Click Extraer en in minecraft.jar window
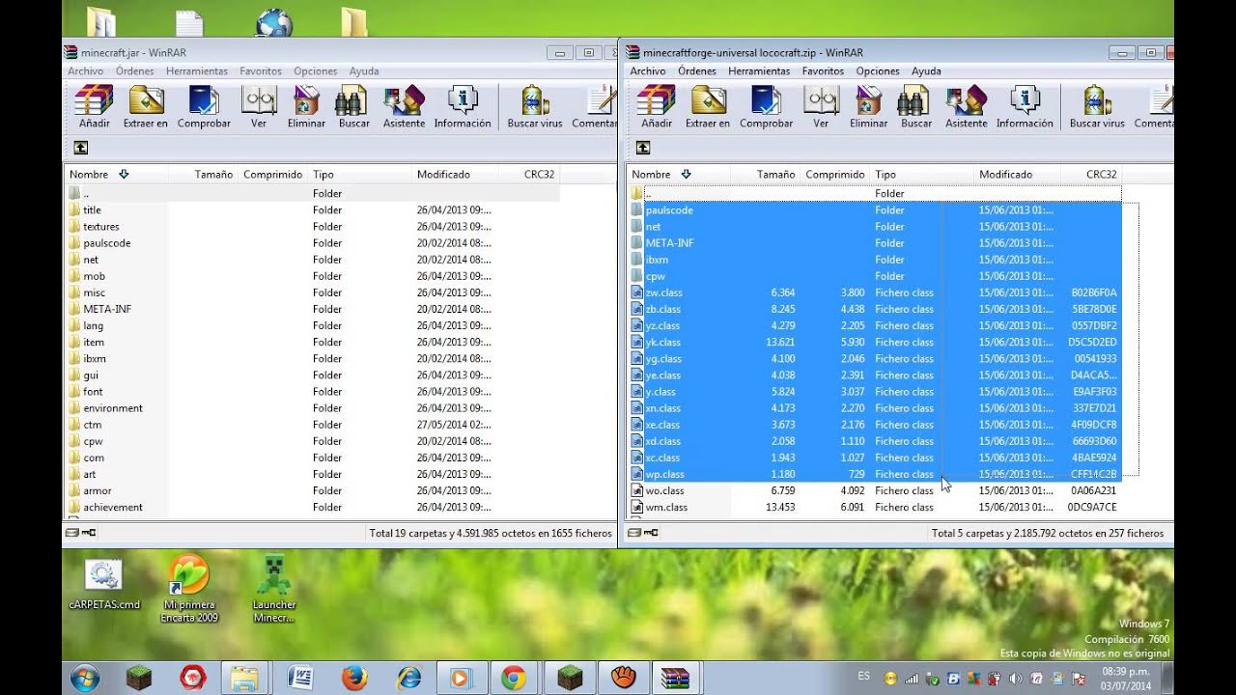 pos(146,107)
